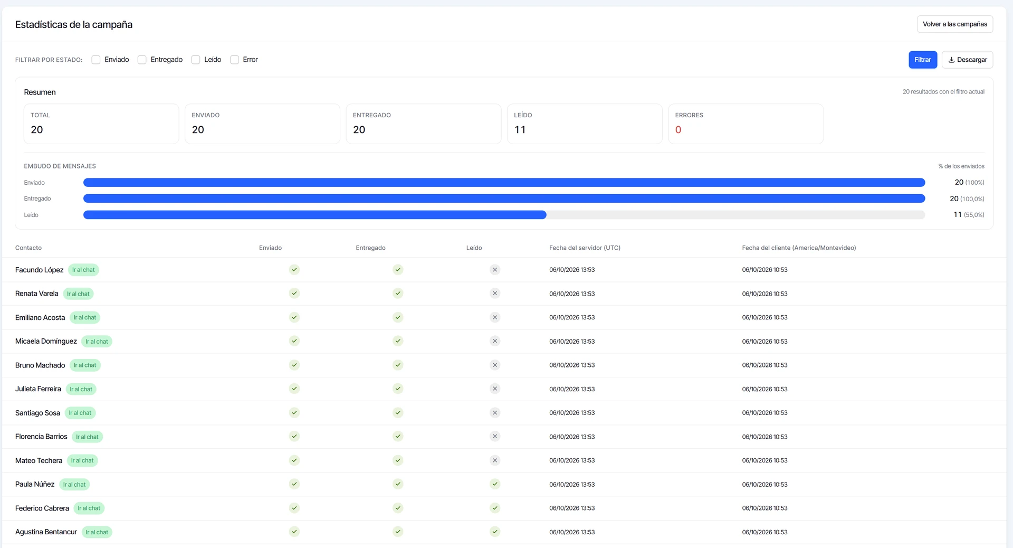Click Emiliano Acosta's Enviado check icon
Screen dimensions: 1013x548
(x=294, y=317)
